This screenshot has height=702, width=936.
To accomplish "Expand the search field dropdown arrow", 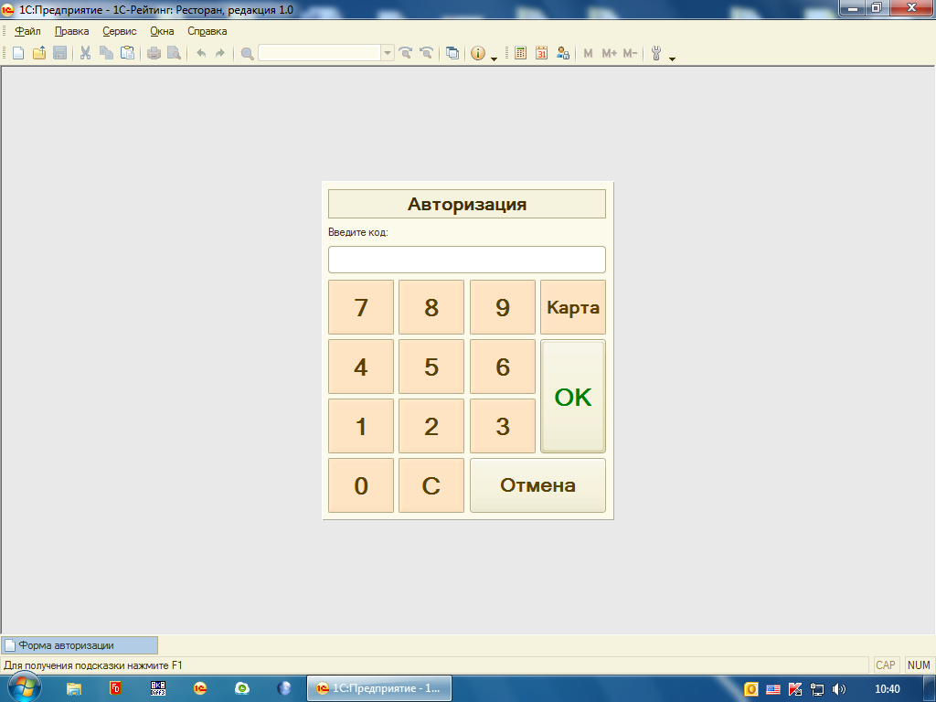I will 388,53.
